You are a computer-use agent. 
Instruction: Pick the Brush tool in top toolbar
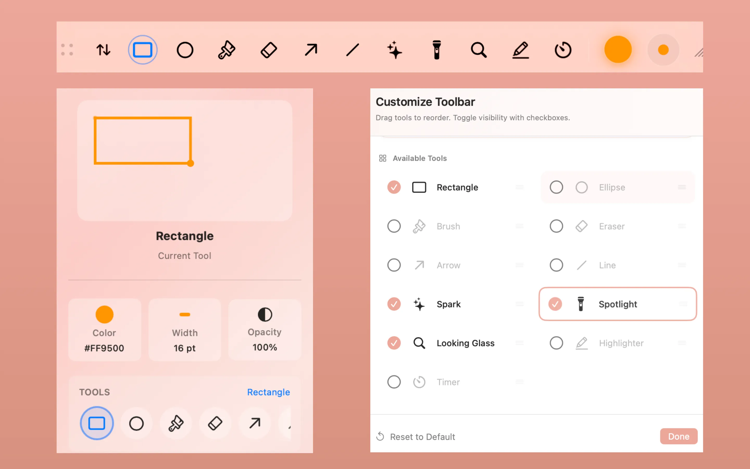tap(227, 50)
